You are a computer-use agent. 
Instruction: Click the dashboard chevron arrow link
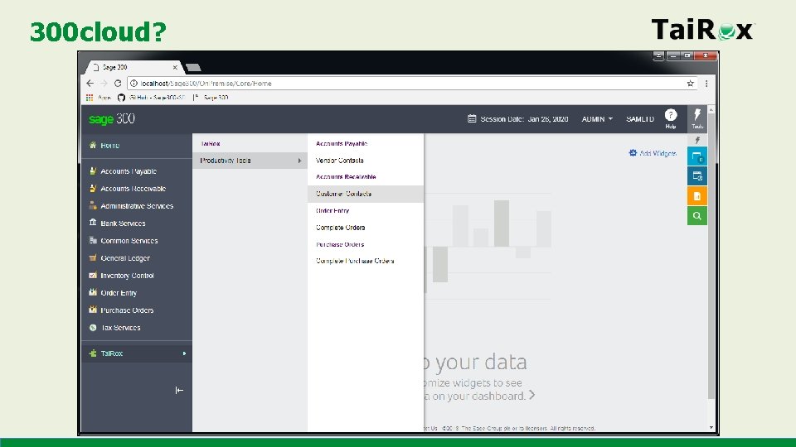[x=531, y=395]
